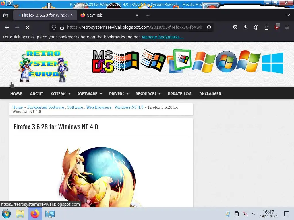294x220 pixels.
Task: List all tabs with the chevron
Action: 288,15
